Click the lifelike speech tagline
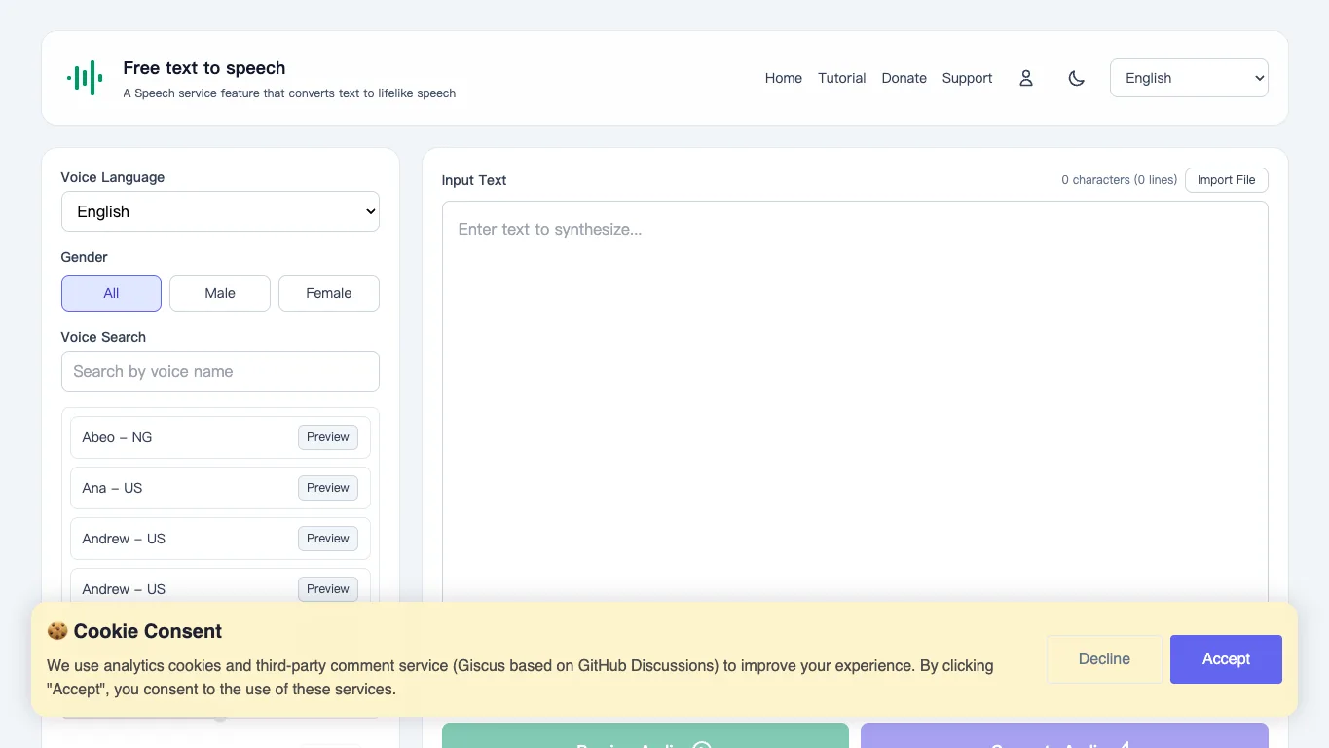Viewport: 1329px width, 748px height. [x=289, y=93]
